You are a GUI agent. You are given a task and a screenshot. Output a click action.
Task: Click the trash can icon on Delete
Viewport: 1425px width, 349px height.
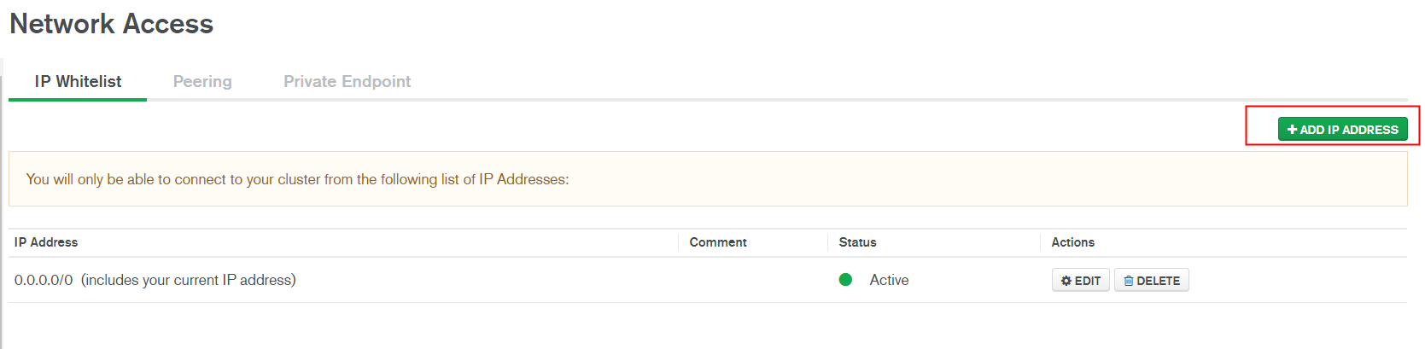(1129, 281)
